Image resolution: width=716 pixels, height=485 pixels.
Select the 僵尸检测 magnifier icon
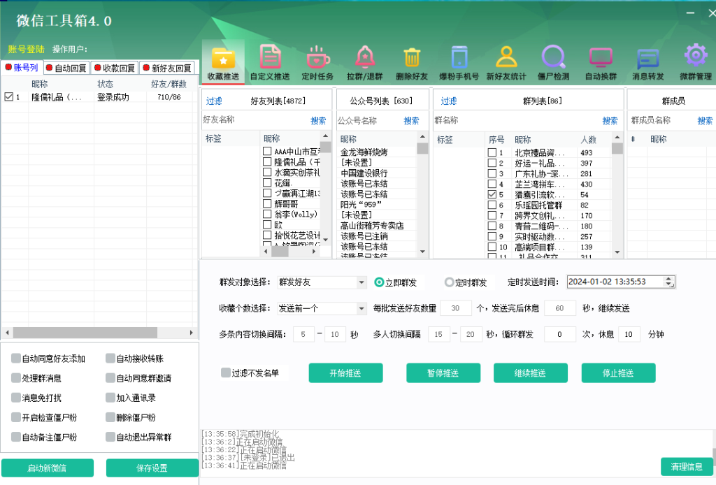click(x=553, y=57)
